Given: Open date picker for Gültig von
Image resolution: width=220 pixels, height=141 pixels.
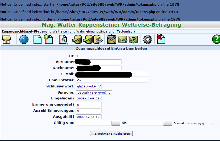Looking at the screenshot, I should tap(116, 123).
